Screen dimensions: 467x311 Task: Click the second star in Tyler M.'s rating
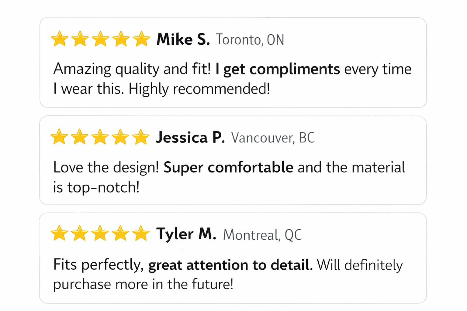tap(79, 234)
